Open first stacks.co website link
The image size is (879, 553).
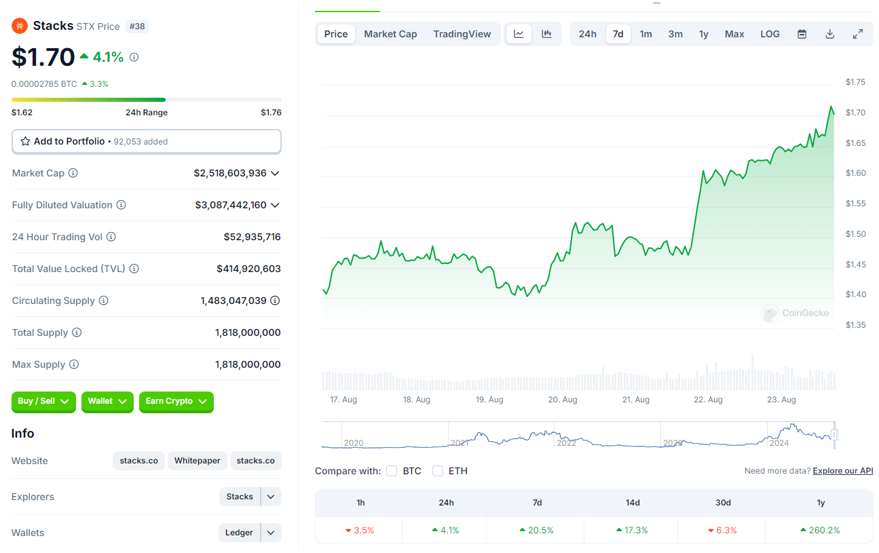click(138, 461)
